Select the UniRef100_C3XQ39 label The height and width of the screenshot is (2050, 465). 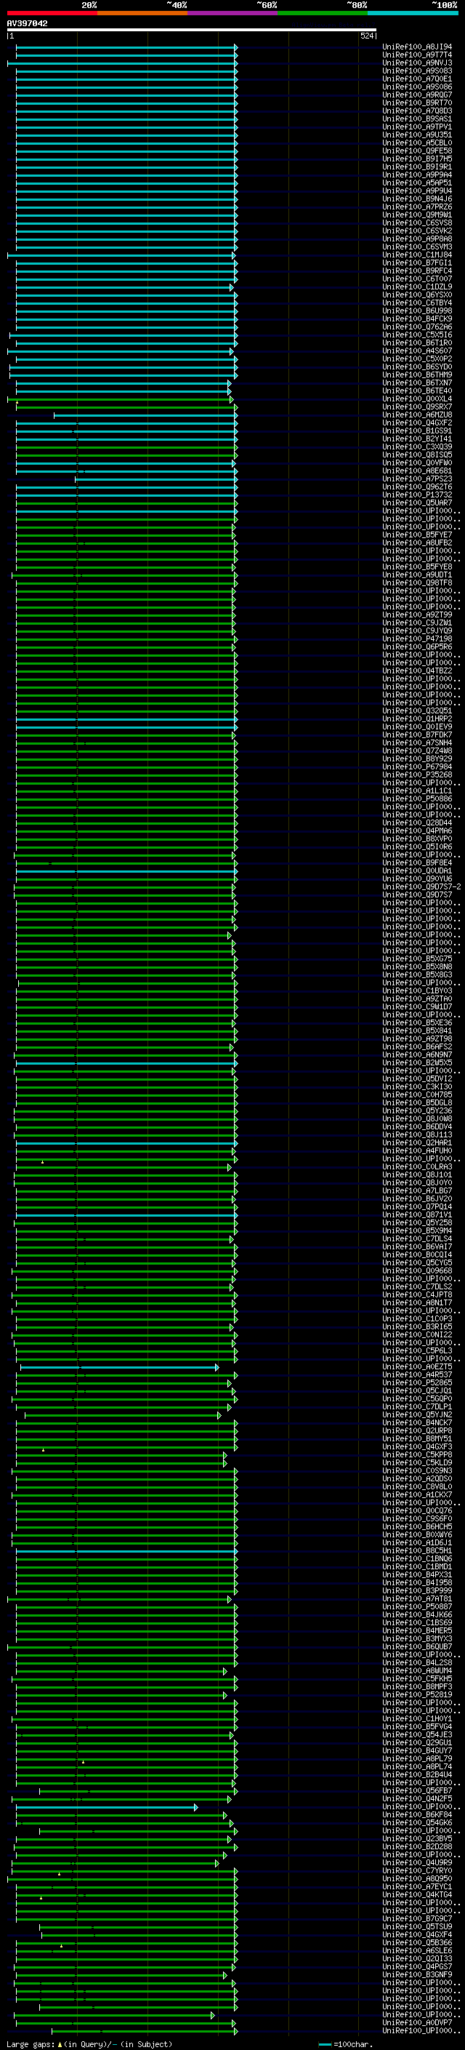click(x=417, y=447)
